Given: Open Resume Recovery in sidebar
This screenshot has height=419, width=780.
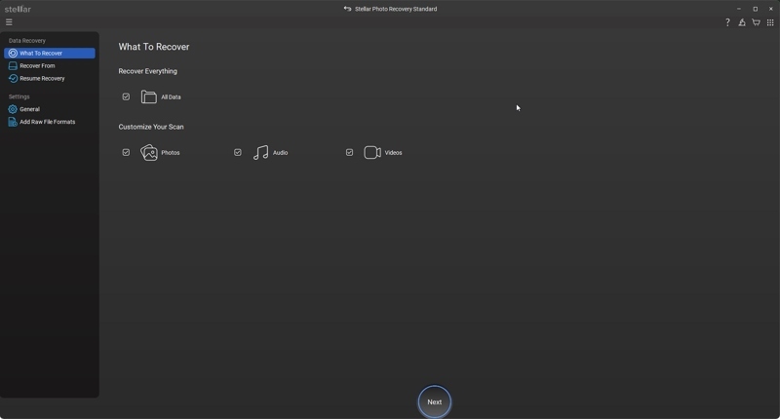Looking at the screenshot, I should coord(42,79).
